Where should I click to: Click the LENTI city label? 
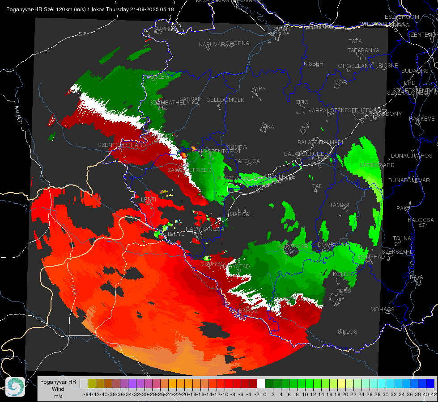[149, 200]
